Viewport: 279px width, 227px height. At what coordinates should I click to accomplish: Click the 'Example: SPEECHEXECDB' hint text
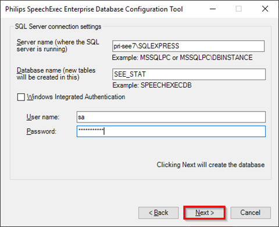152,85
